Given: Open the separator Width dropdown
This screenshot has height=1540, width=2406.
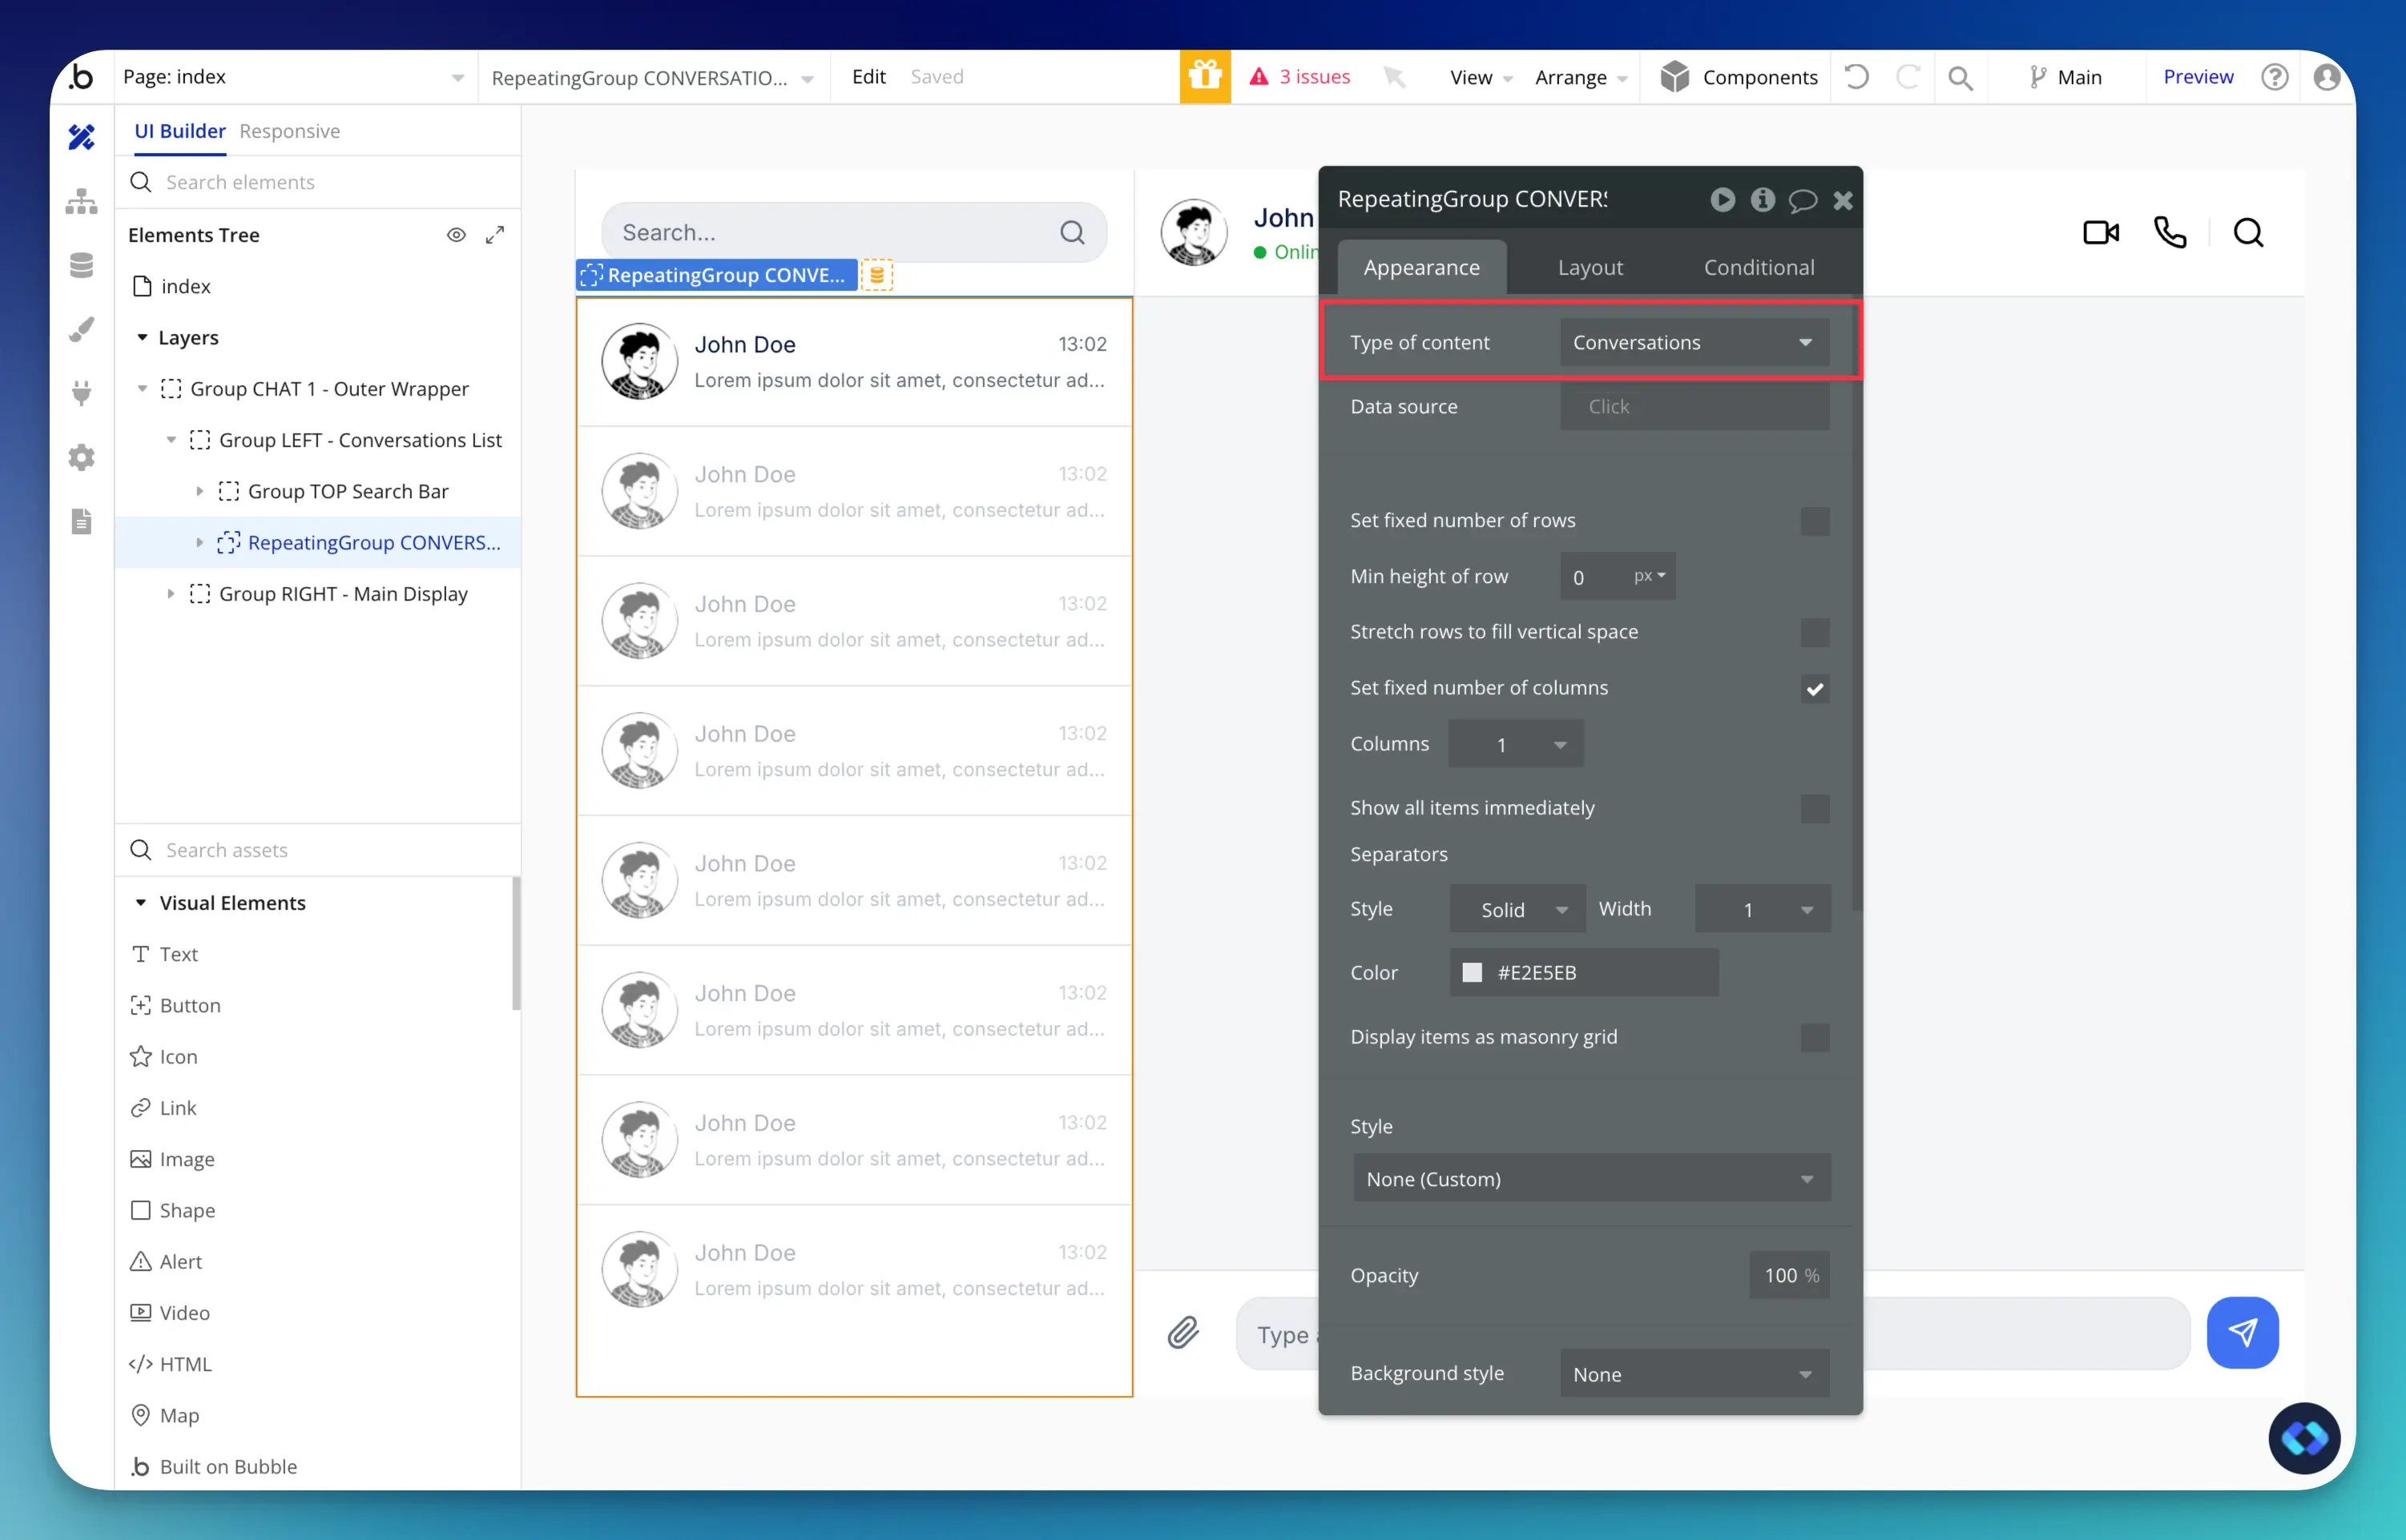Looking at the screenshot, I should coord(1762,909).
